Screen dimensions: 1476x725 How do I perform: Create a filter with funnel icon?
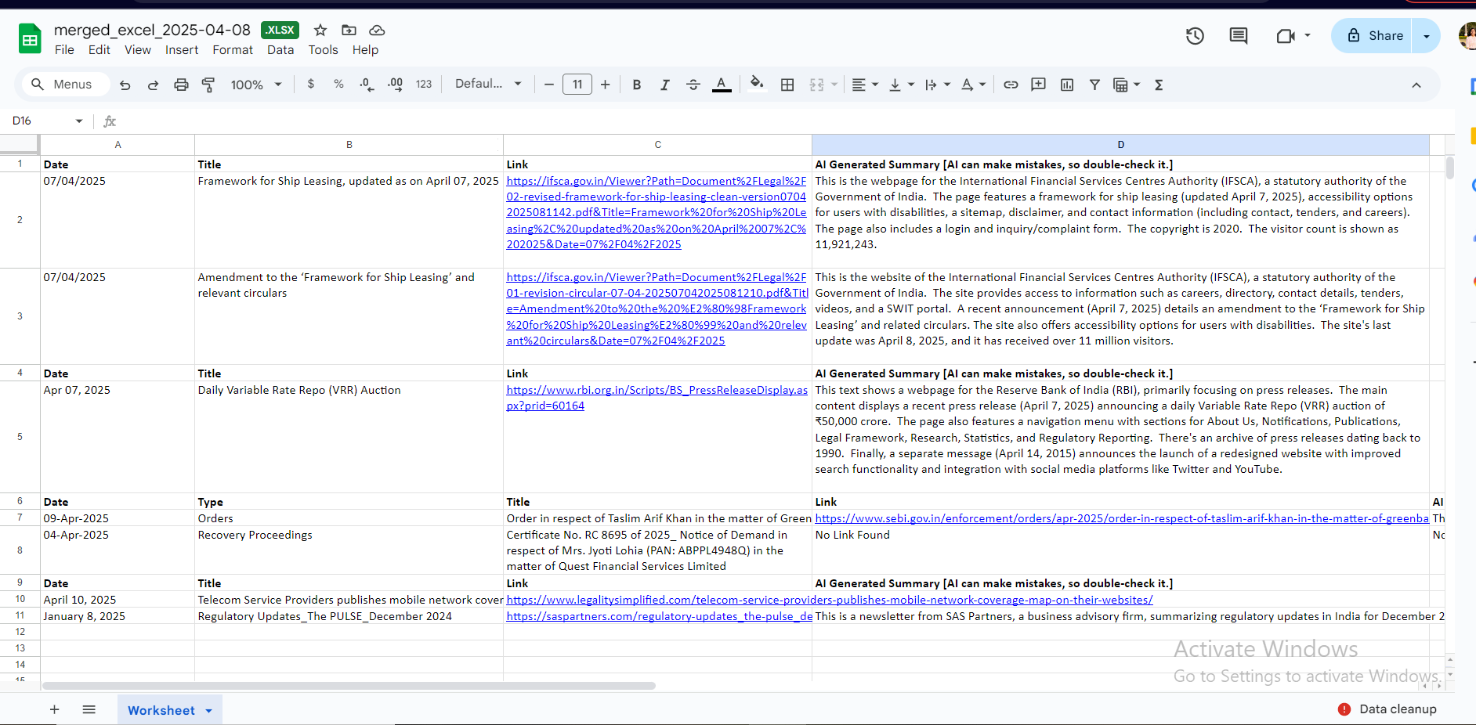[x=1094, y=85]
